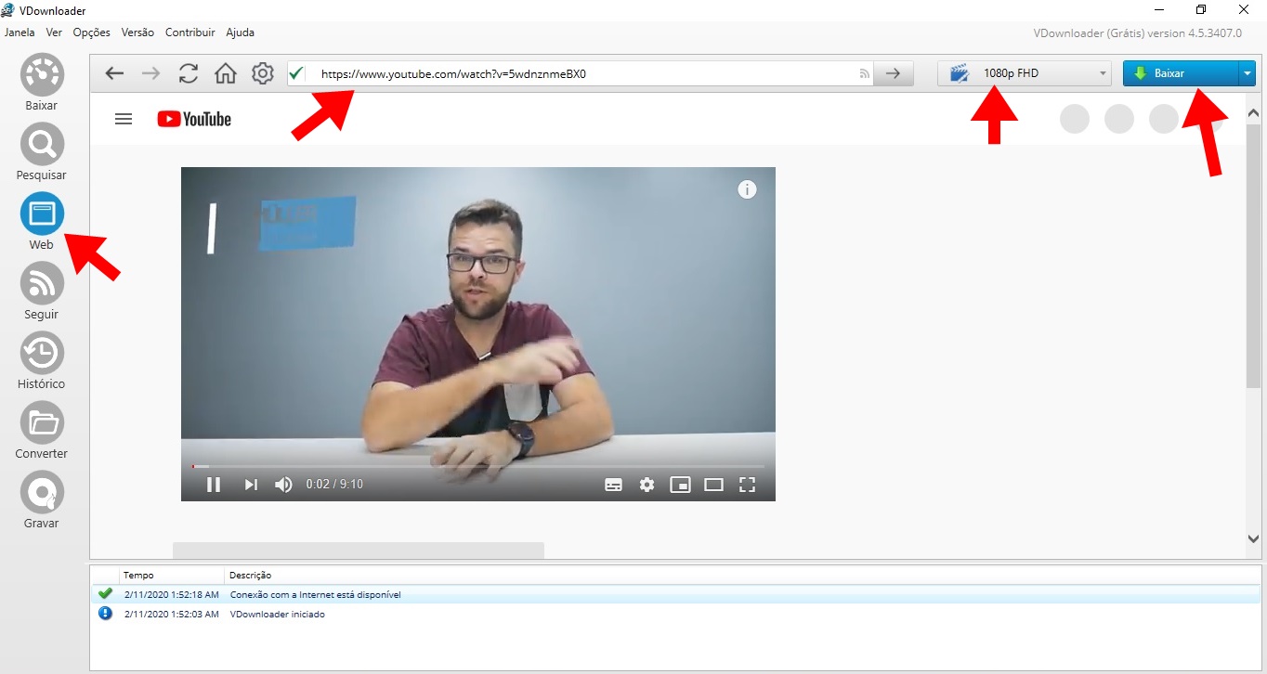Viewport: 1267px width, 674px height.
Task: Click timestamp '2/11/2020 1:52:03 AM'
Action: 172,614
